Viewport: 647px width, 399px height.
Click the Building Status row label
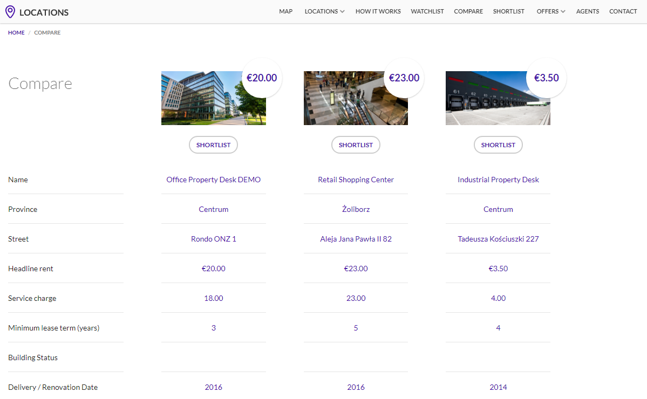pos(32,358)
